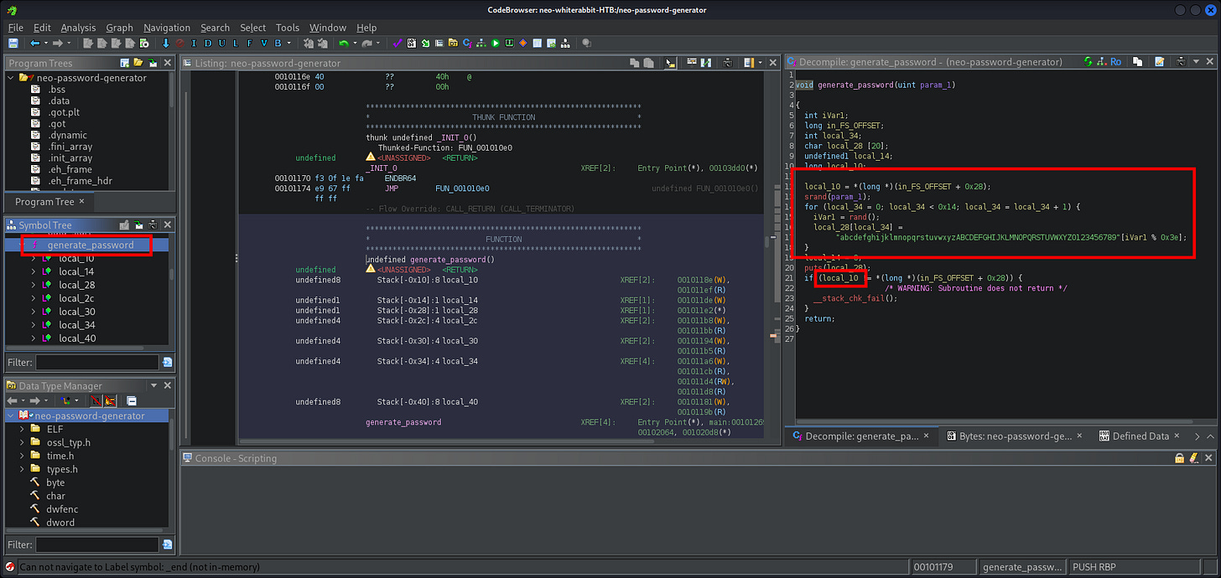Screen dimensions: 1221x578
Task: Switch to the Program Tree tab
Action: pos(44,202)
